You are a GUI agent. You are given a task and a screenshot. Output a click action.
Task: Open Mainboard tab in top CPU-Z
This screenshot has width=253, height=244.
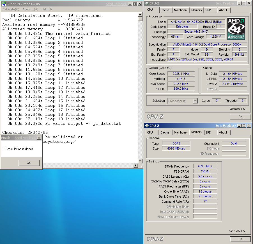tap(181, 10)
